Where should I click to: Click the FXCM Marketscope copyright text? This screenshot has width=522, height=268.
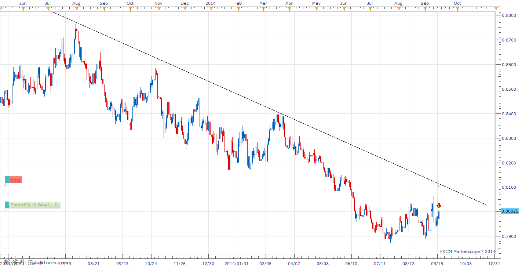point(468,251)
